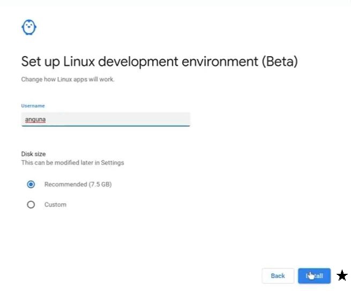Click the 'Custom' option label text
The image size is (351, 292).
[x=55, y=204]
